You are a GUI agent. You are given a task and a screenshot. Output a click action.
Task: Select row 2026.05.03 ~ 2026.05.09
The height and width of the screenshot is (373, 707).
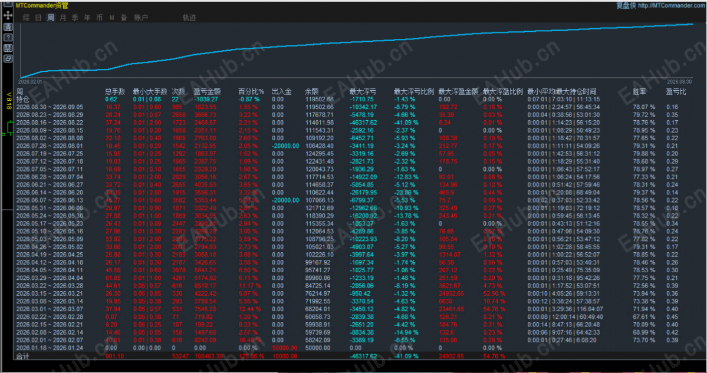tap(50, 239)
